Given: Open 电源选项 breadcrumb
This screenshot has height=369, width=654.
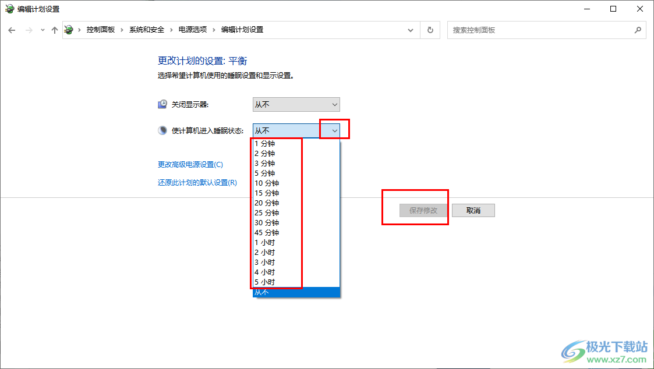Looking at the screenshot, I should point(193,30).
